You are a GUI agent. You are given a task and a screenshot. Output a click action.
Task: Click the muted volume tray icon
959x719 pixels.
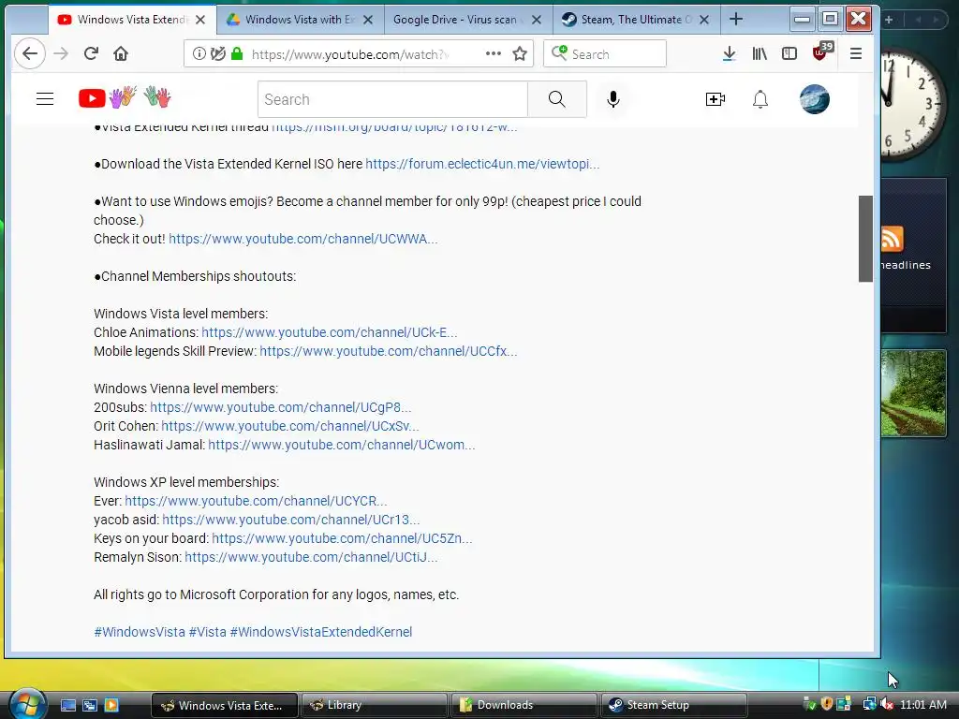coord(886,704)
